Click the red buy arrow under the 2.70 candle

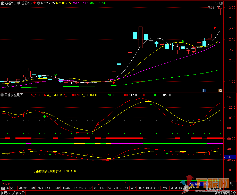[x=215, y=28]
